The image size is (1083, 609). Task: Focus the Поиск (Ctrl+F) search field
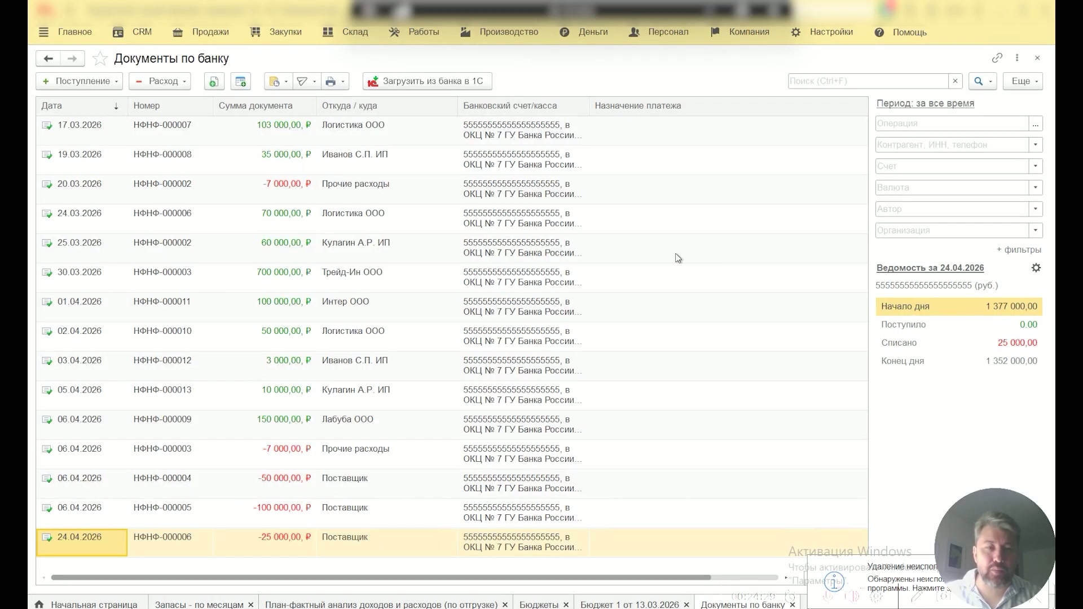pos(868,81)
